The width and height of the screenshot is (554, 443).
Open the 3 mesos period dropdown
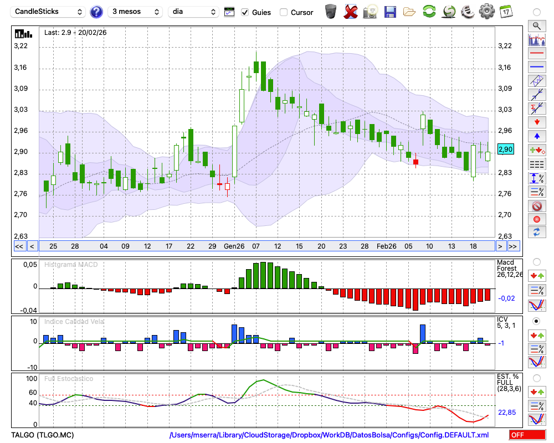(135, 12)
